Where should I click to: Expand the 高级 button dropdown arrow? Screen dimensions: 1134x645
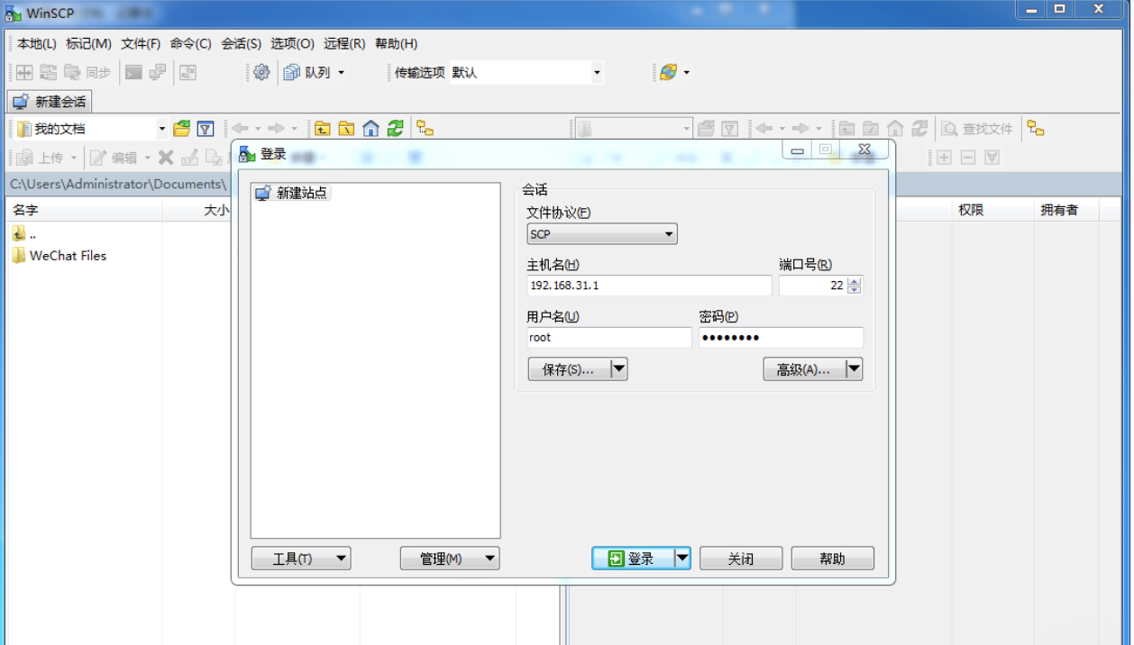pos(854,369)
